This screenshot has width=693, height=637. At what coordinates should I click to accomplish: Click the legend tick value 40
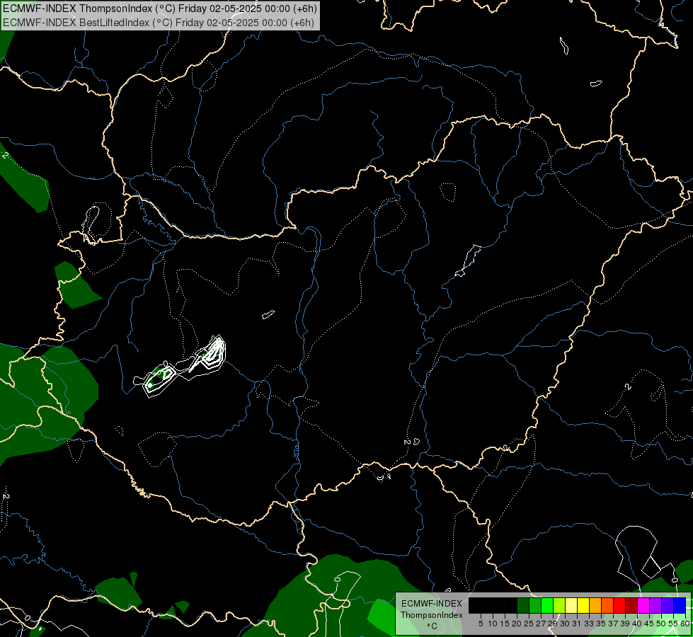point(637,624)
